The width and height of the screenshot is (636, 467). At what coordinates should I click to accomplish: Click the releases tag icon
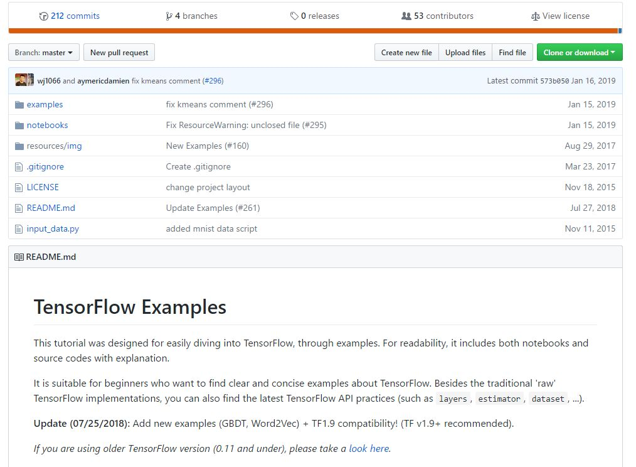(x=294, y=16)
